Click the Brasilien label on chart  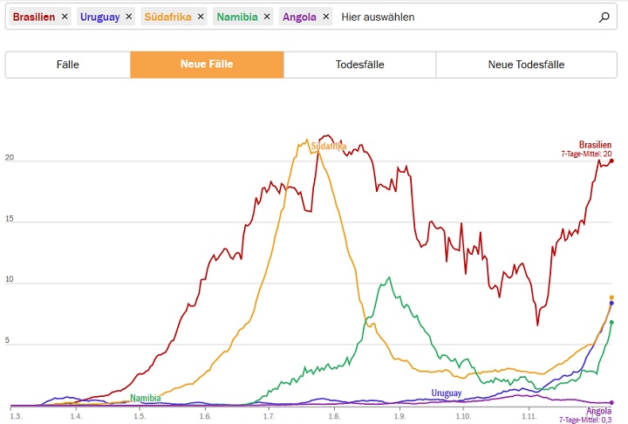coord(595,145)
